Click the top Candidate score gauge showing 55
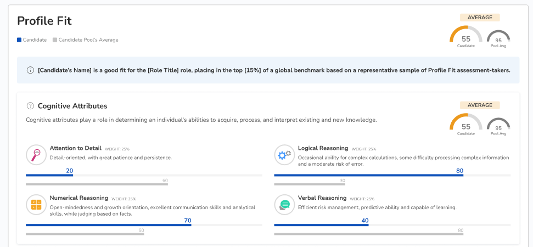The width and height of the screenshot is (533, 247). tap(465, 37)
